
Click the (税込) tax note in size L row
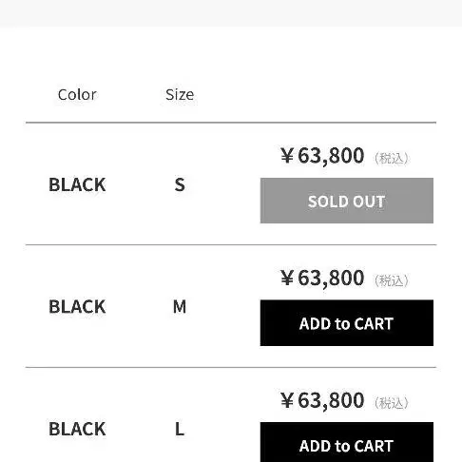tap(392, 403)
